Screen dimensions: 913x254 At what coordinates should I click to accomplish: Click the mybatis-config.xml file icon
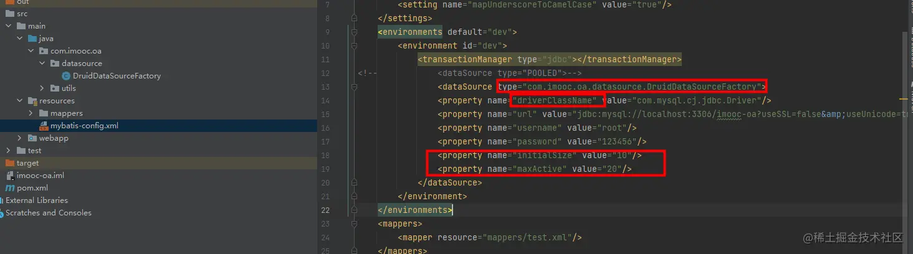[x=44, y=126]
